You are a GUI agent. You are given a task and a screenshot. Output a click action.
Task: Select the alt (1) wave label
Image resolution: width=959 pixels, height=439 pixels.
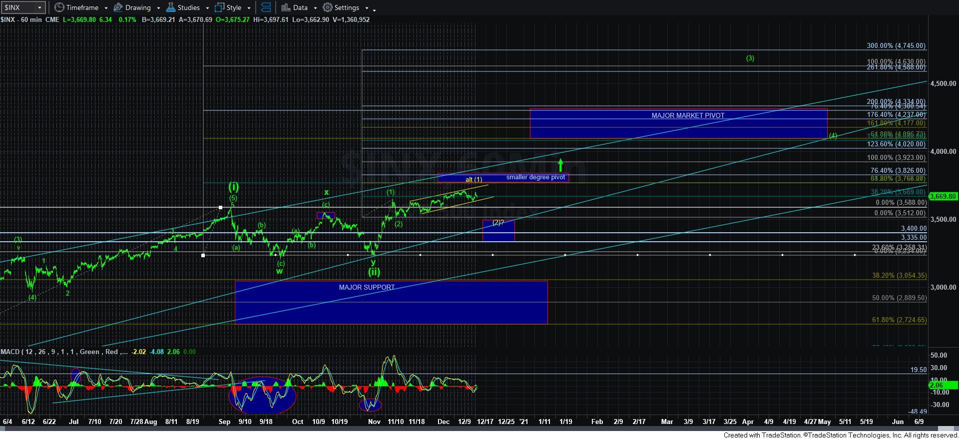click(x=474, y=179)
